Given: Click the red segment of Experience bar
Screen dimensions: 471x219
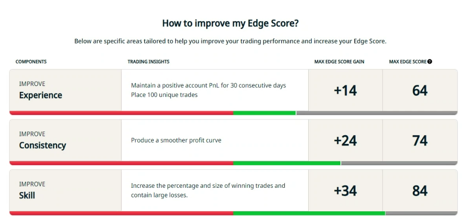Looking at the screenshot, I should [x=121, y=113].
